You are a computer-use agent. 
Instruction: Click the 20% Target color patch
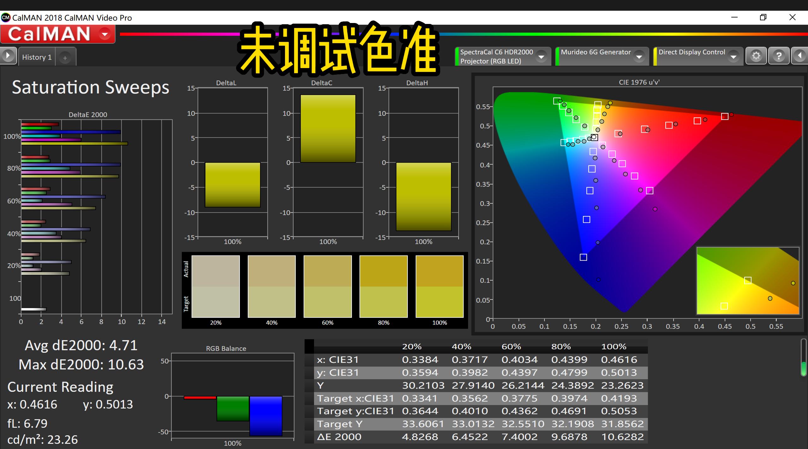point(216,302)
